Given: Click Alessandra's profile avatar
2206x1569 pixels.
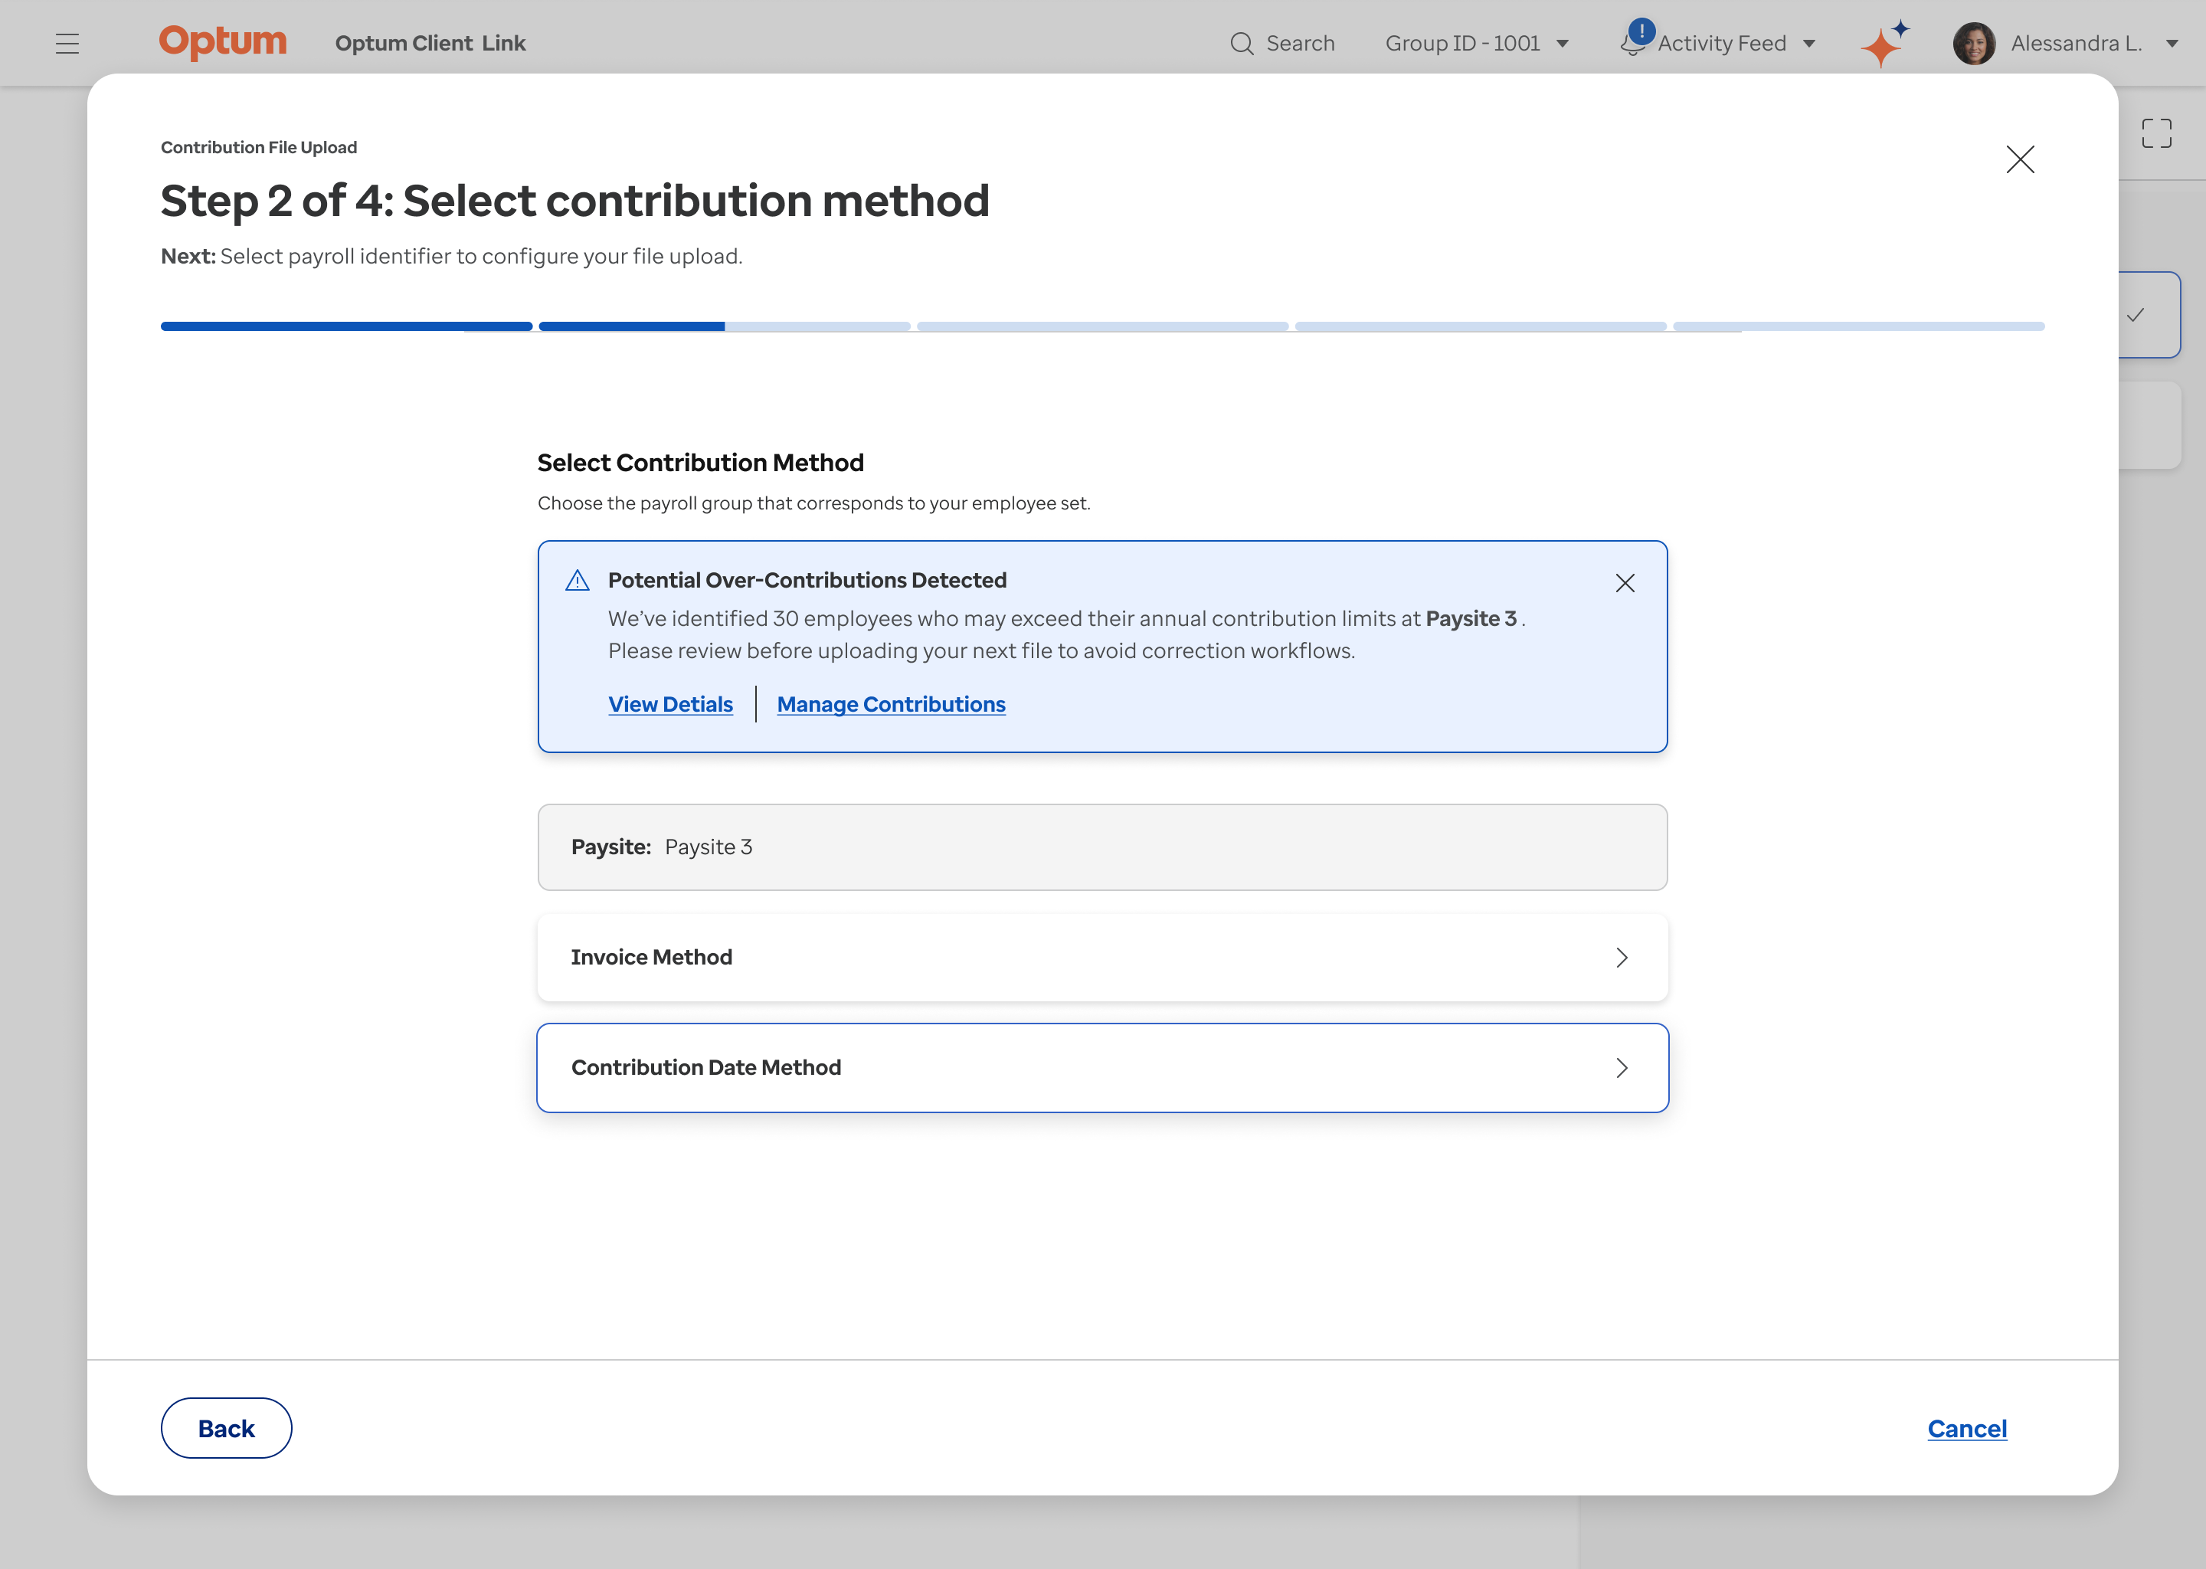Looking at the screenshot, I should pyautogui.click(x=1973, y=44).
